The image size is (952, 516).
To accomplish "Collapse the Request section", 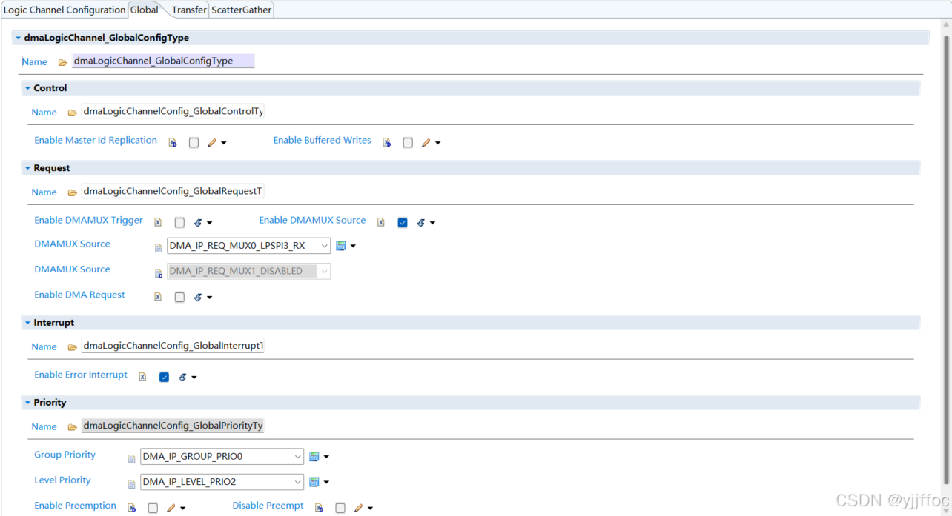I will [x=27, y=168].
